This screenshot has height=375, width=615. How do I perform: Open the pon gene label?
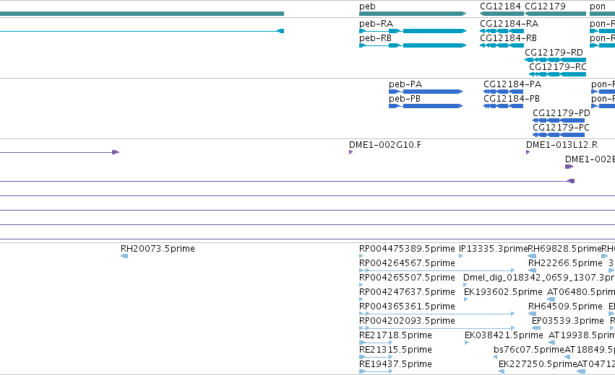tap(598, 6)
